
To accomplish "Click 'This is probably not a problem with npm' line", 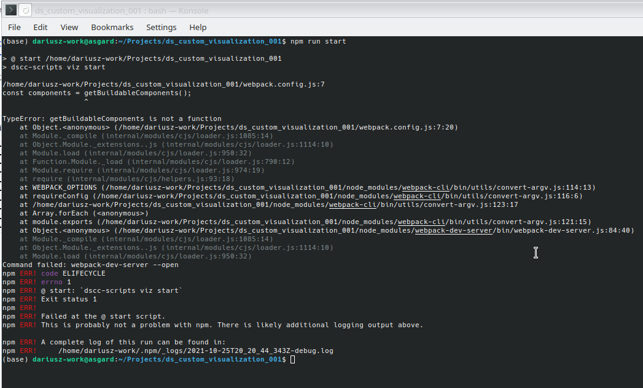I will (x=212, y=325).
